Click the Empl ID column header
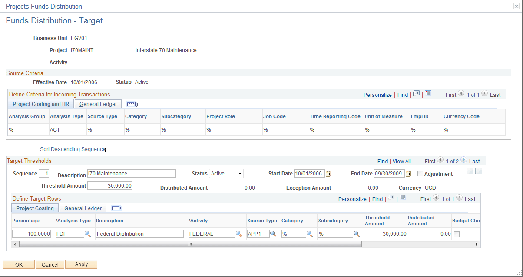Screen dimensions: 523x277 419,116
